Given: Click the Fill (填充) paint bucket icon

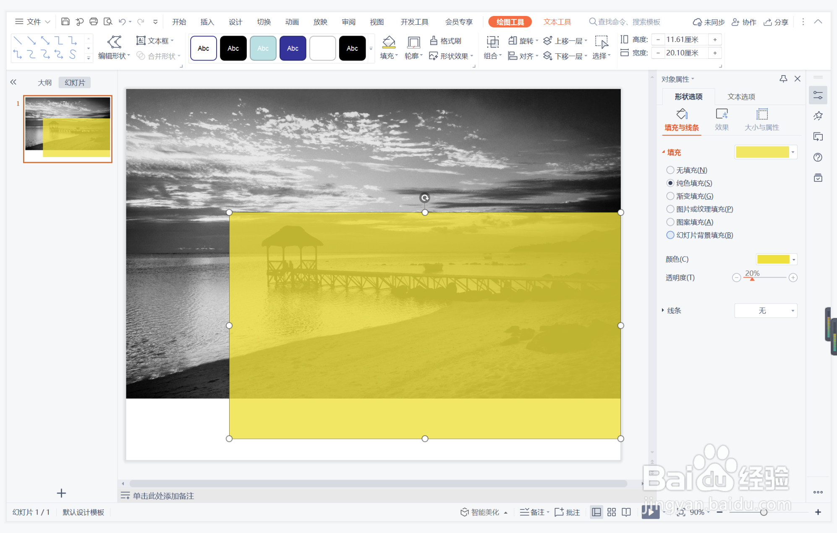Looking at the screenshot, I should [389, 42].
